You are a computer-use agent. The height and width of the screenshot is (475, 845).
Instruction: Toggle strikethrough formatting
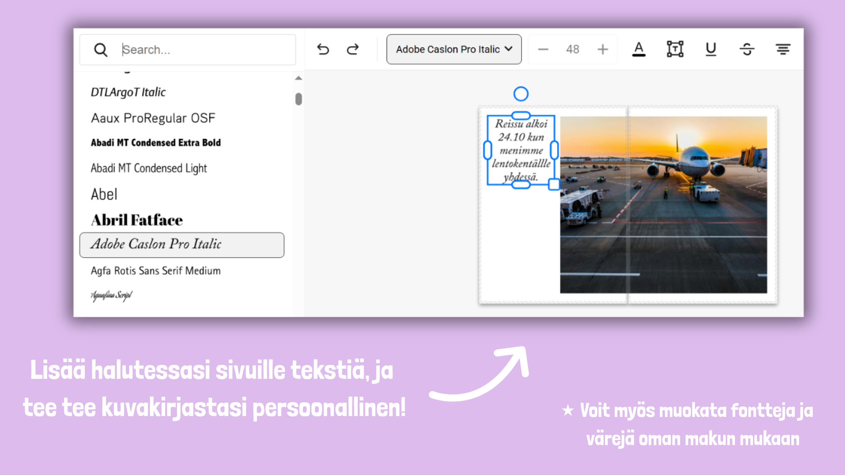[747, 50]
